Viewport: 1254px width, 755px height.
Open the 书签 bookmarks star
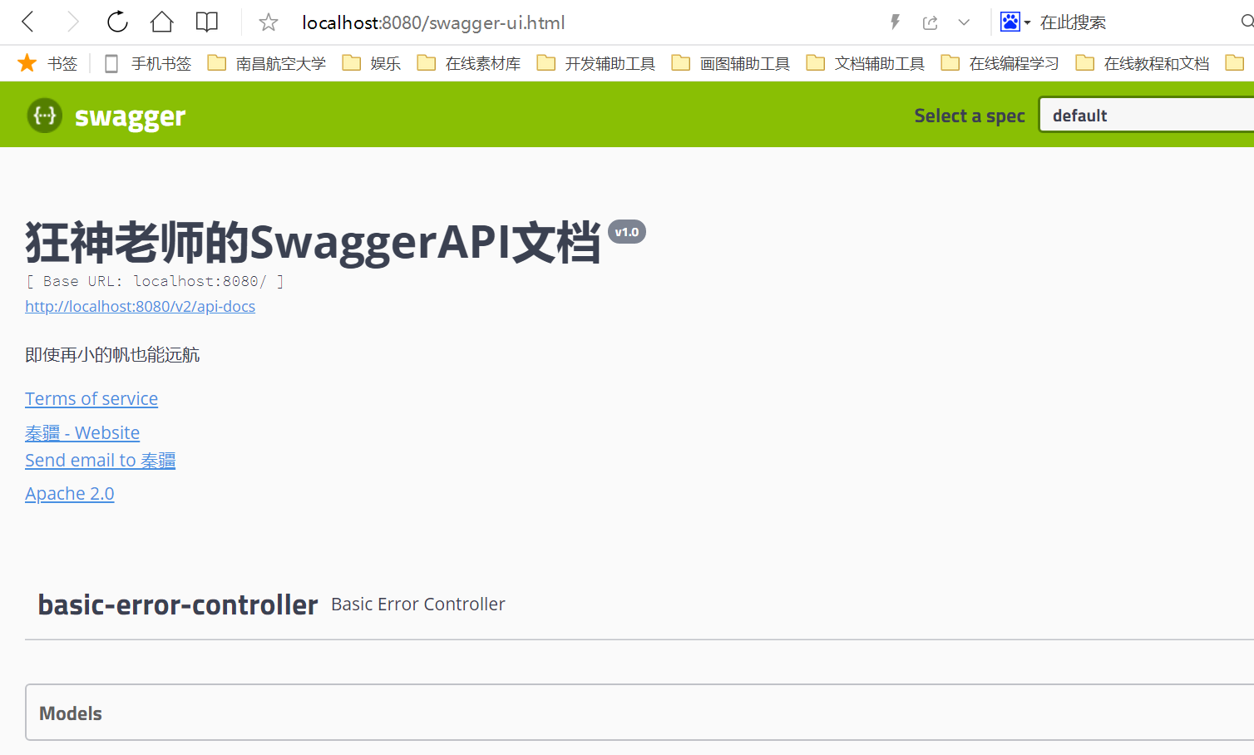click(47, 63)
